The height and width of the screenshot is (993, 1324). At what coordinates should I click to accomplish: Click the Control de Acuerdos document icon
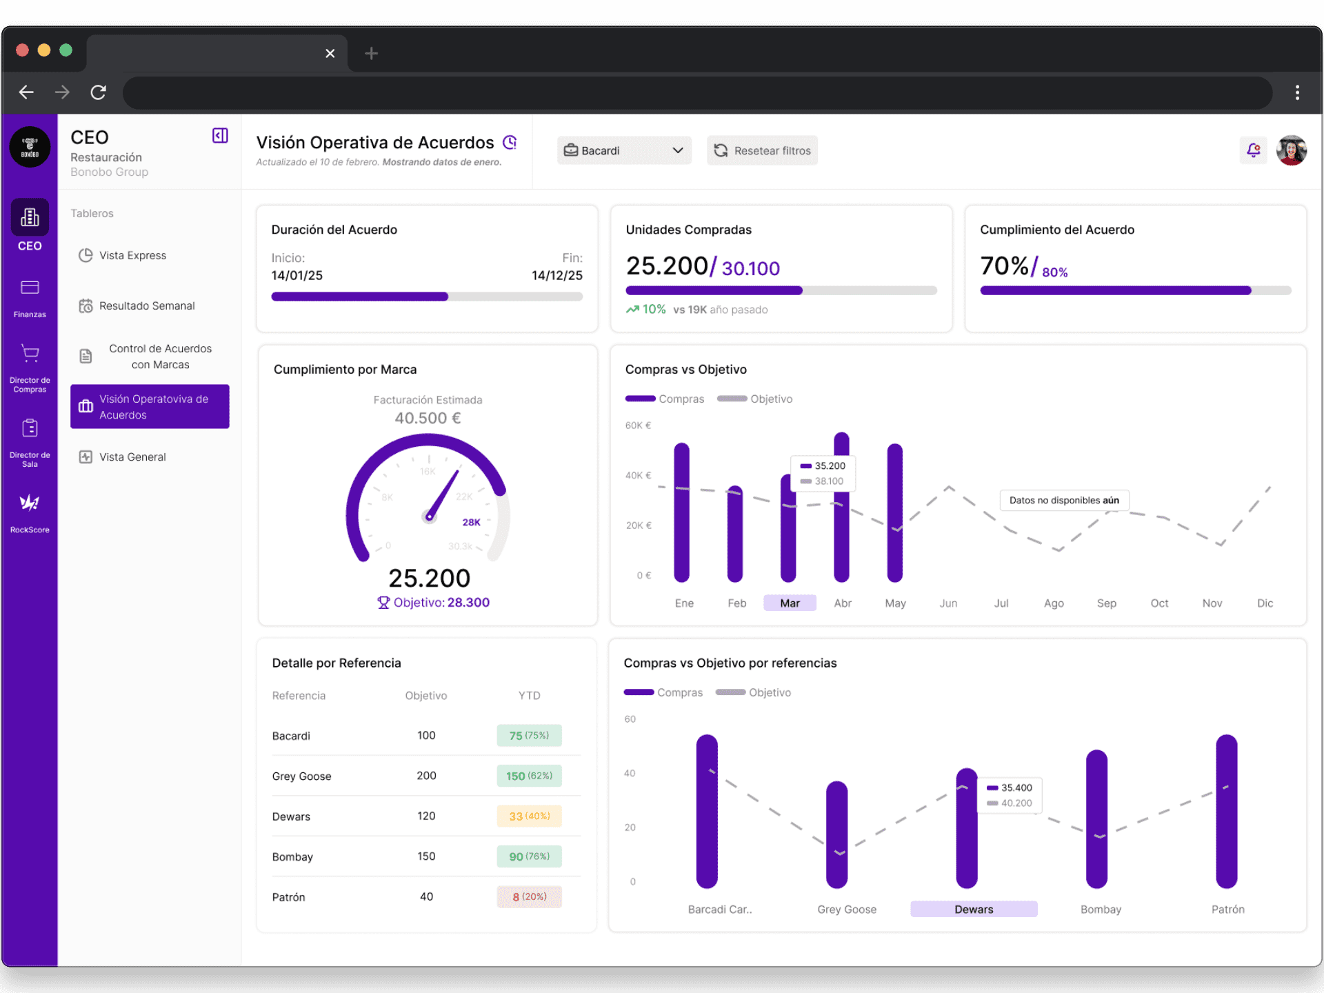tap(86, 356)
